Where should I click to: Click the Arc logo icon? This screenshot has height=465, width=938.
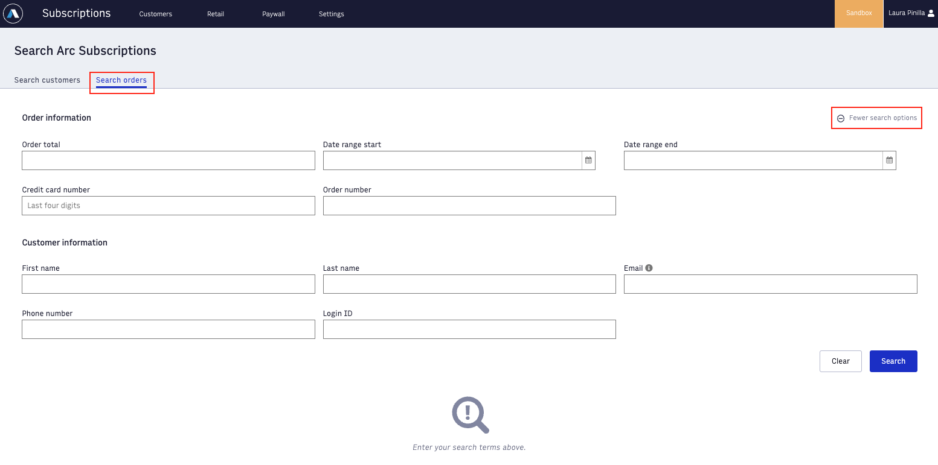13,13
